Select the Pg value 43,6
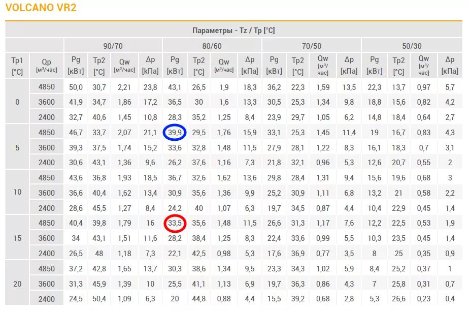Viewport: 469px width, 311px height. [x=76, y=177]
